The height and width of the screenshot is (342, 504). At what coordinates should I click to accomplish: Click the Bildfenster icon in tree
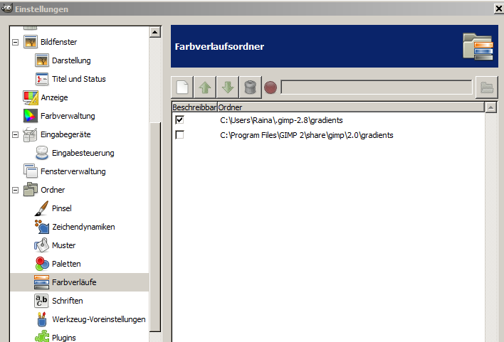tap(31, 42)
